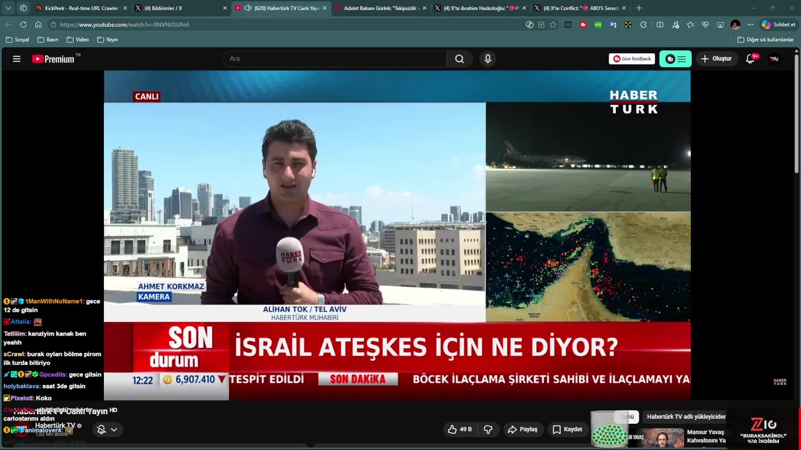Click the green extension icon in toolbar
This screenshot has width=801, height=450.
click(598, 24)
